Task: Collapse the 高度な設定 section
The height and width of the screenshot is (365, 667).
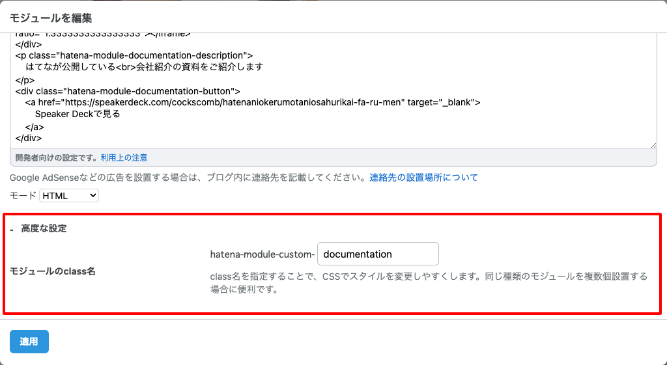Action: click(x=44, y=229)
